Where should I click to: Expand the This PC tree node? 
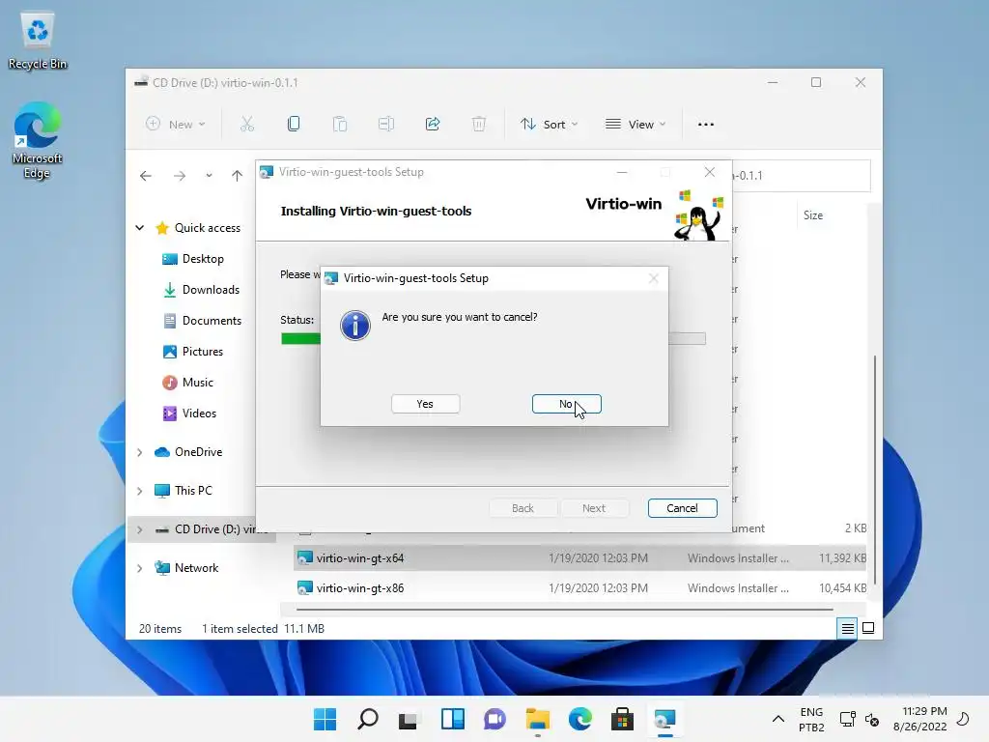click(140, 491)
